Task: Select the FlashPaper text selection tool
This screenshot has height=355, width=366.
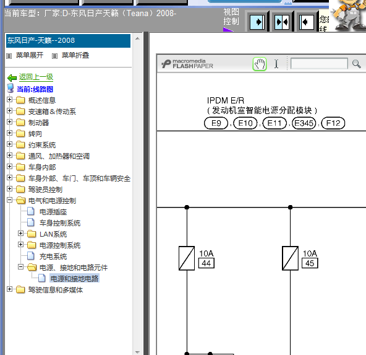Action: pos(276,64)
